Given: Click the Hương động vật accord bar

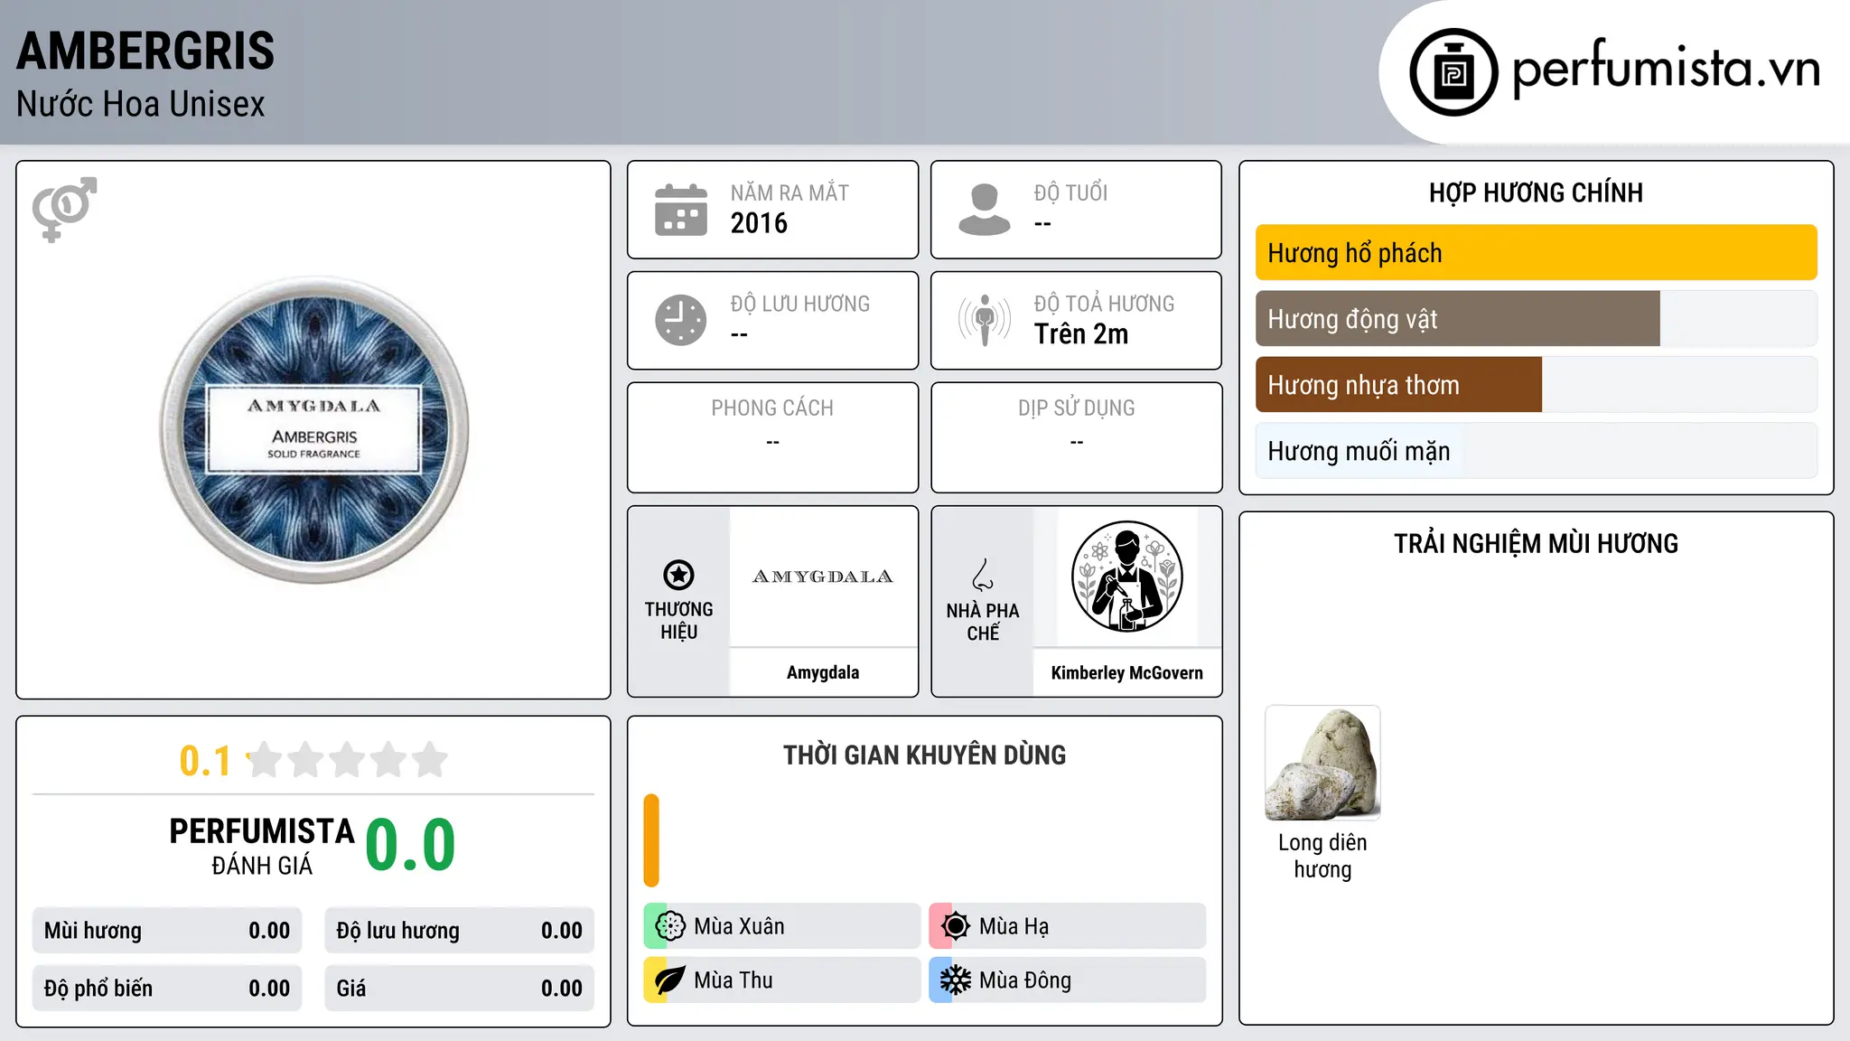Looking at the screenshot, I should tap(1536, 319).
